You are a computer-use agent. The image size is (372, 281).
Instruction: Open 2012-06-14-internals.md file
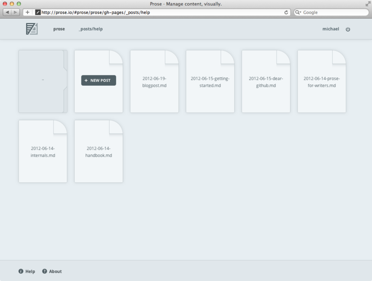click(x=43, y=151)
